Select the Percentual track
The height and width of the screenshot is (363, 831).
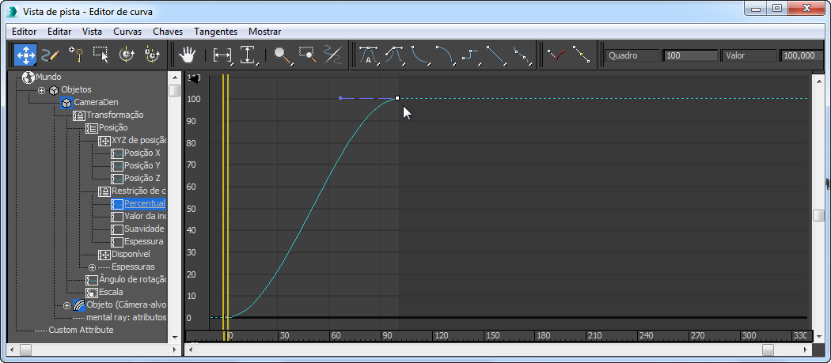pos(145,203)
